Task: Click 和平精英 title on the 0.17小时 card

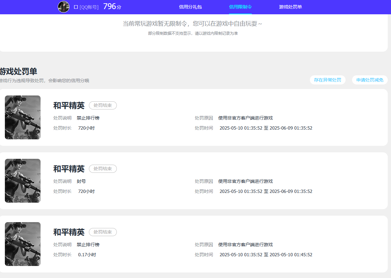Action: pos(69,232)
